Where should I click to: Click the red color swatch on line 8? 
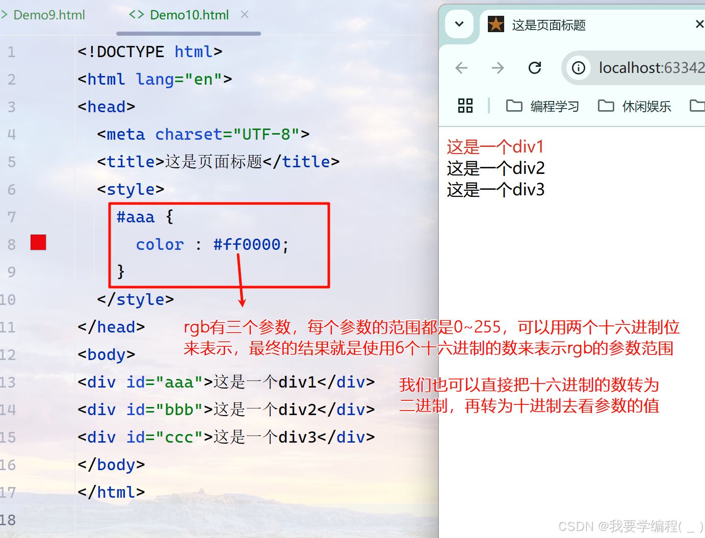point(38,242)
